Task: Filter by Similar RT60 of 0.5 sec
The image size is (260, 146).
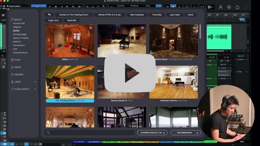Action: [x=109, y=15]
